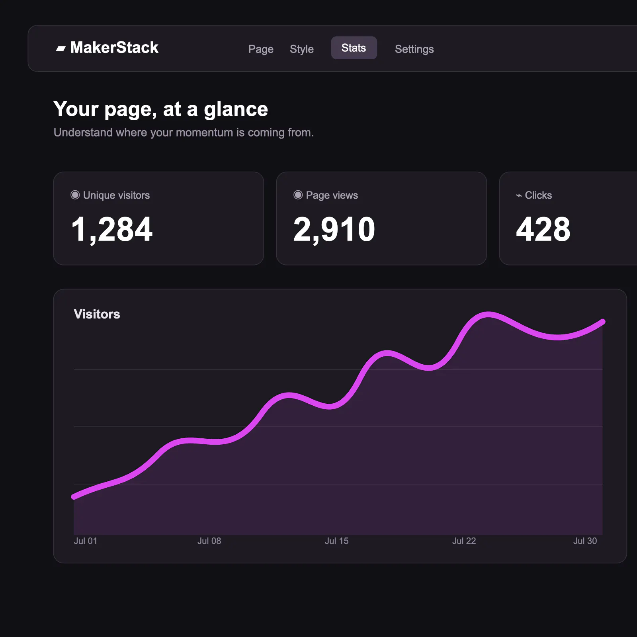The height and width of the screenshot is (637, 637).
Task: Switch to the Style tab
Action: [x=302, y=49]
